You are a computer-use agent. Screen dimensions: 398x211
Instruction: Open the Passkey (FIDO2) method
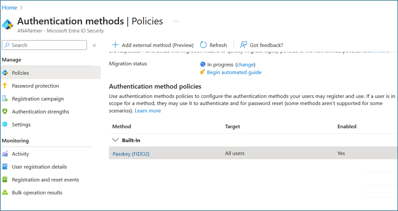click(x=131, y=154)
